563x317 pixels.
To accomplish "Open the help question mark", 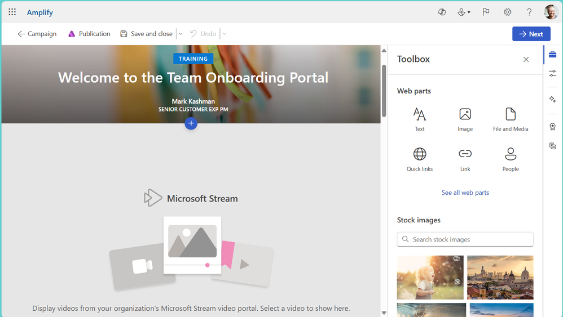I will [529, 12].
